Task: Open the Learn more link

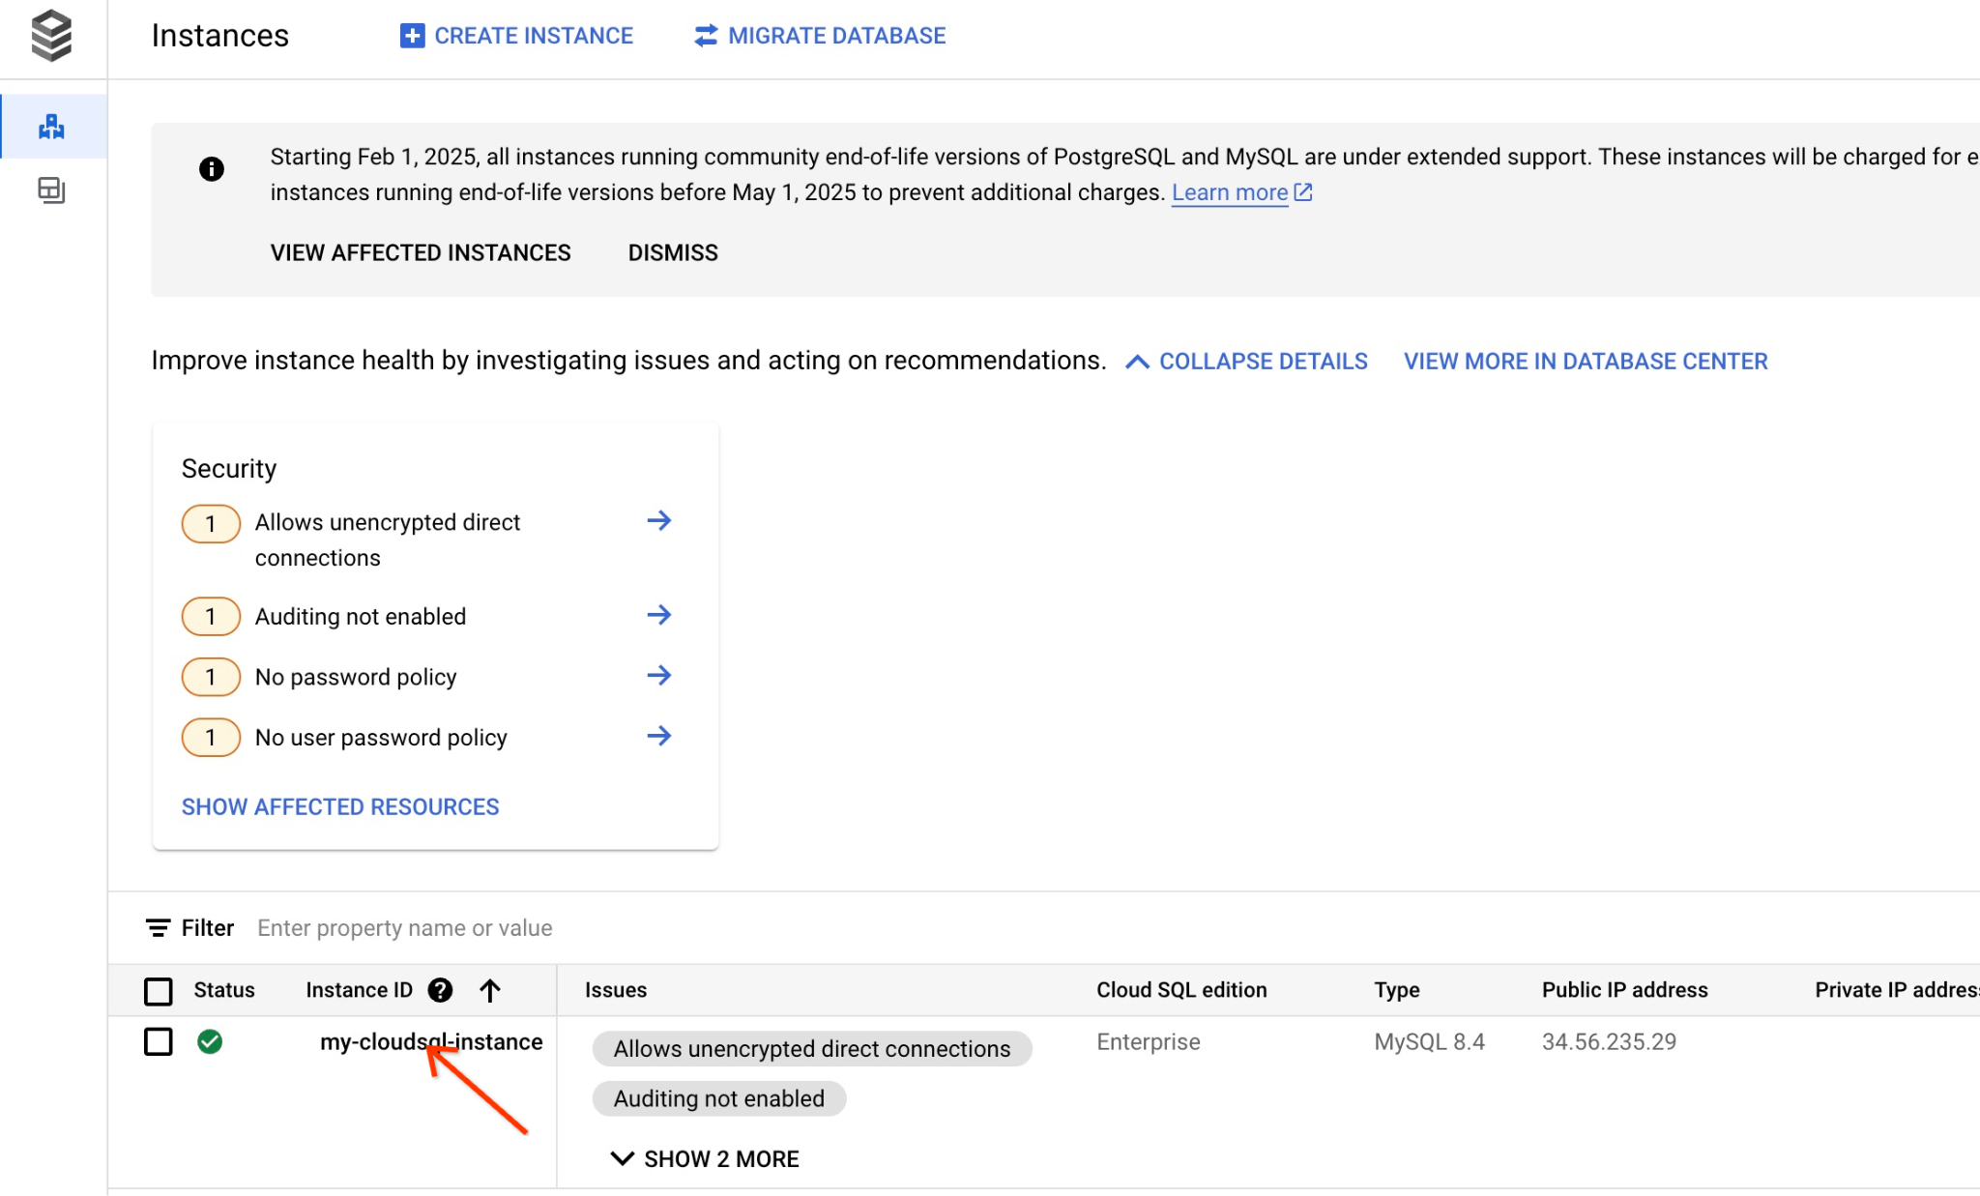Action: click(x=1230, y=192)
